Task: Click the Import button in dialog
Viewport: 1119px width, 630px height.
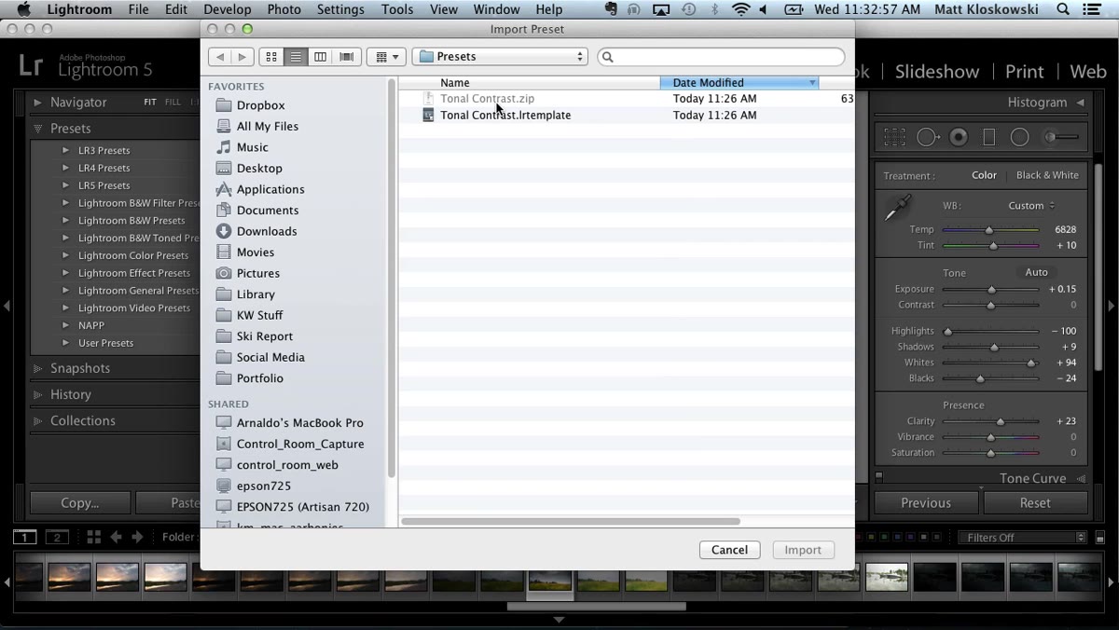Action: [x=803, y=550]
